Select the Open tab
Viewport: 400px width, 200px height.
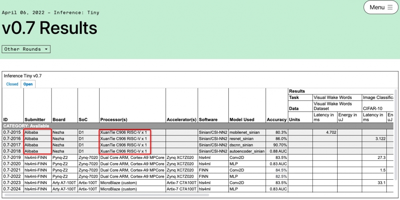28,84
